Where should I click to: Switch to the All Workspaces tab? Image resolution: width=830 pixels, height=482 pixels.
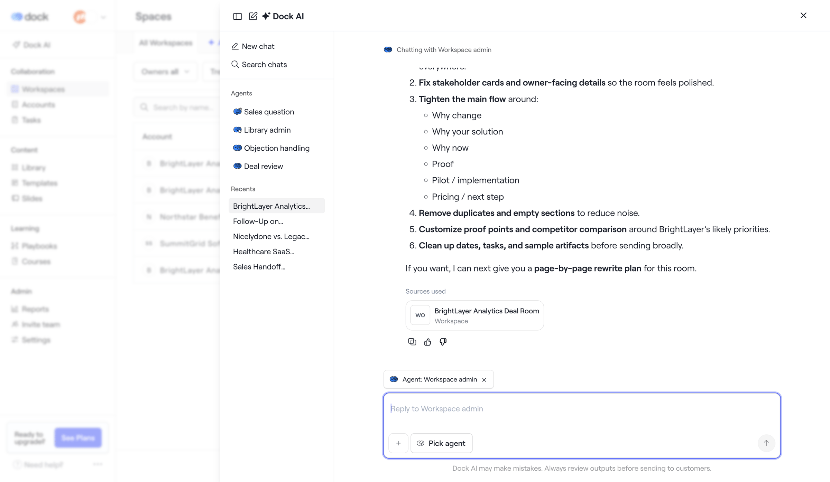point(166,43)
